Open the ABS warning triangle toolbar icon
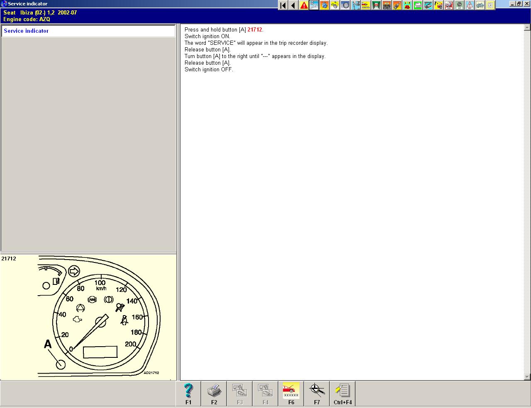531x408 pixels. [470, 5]
